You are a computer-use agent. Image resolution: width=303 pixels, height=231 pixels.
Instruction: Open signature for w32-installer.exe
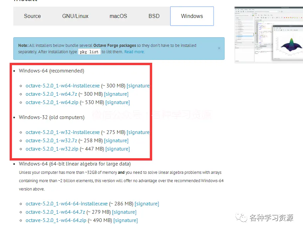(138, 132)
